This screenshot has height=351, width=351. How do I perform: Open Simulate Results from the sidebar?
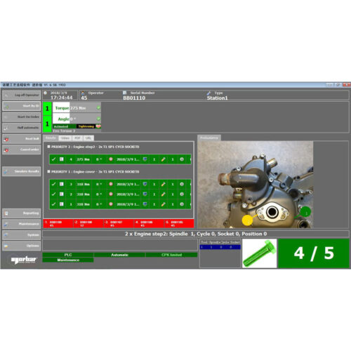pos(22,171)
